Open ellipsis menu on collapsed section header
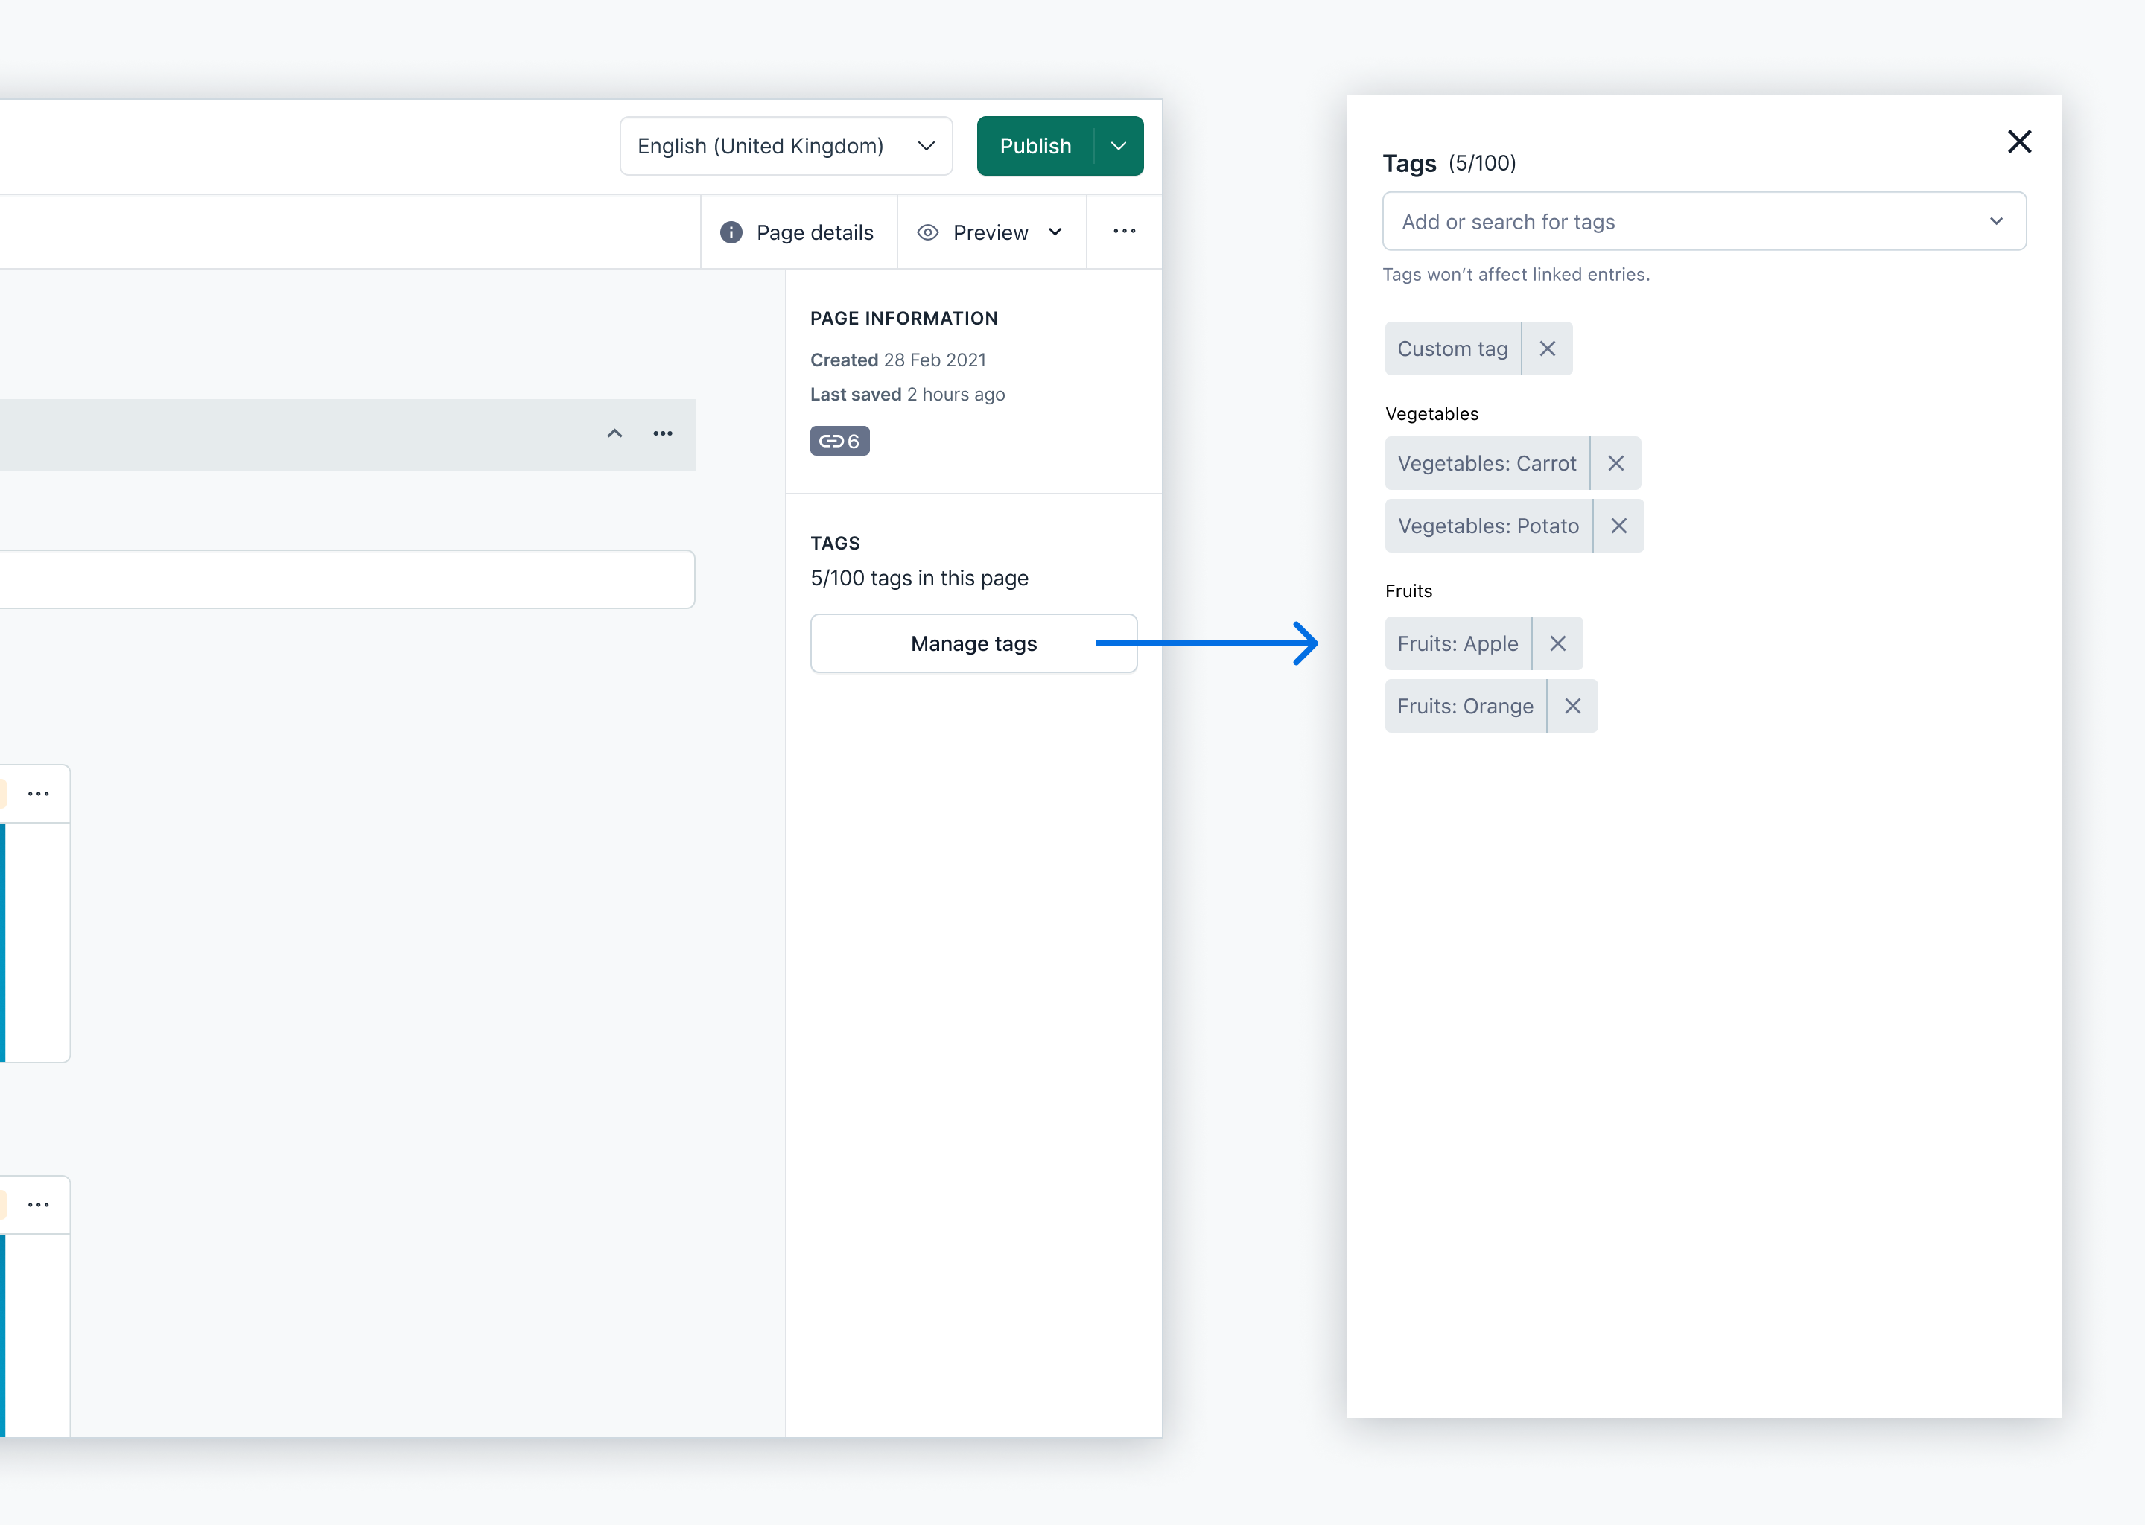 (663, 434)
